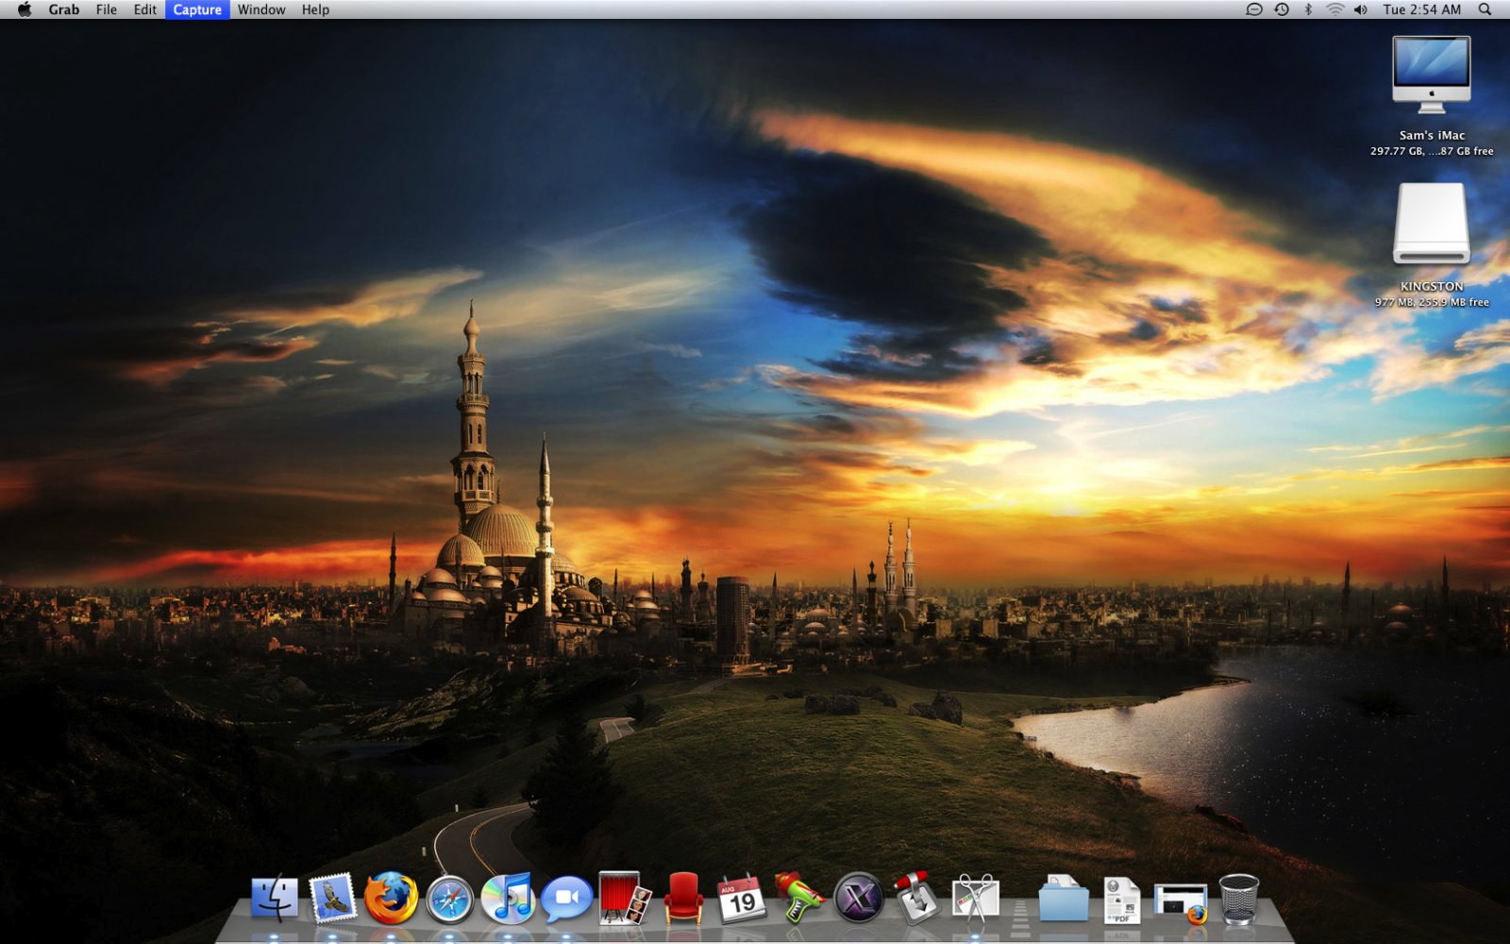Click the volume speaker icon
This screenshot has width=1510, height=944.
click(1361, 9)
